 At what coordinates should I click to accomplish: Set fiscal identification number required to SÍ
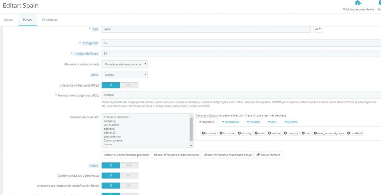click(111, 186)
